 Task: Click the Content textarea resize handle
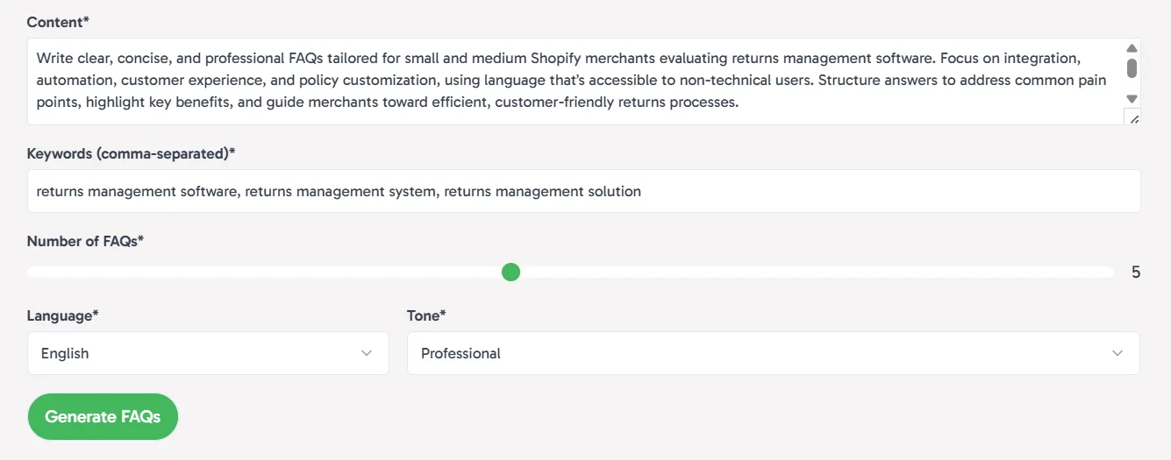coord(1132,118)
